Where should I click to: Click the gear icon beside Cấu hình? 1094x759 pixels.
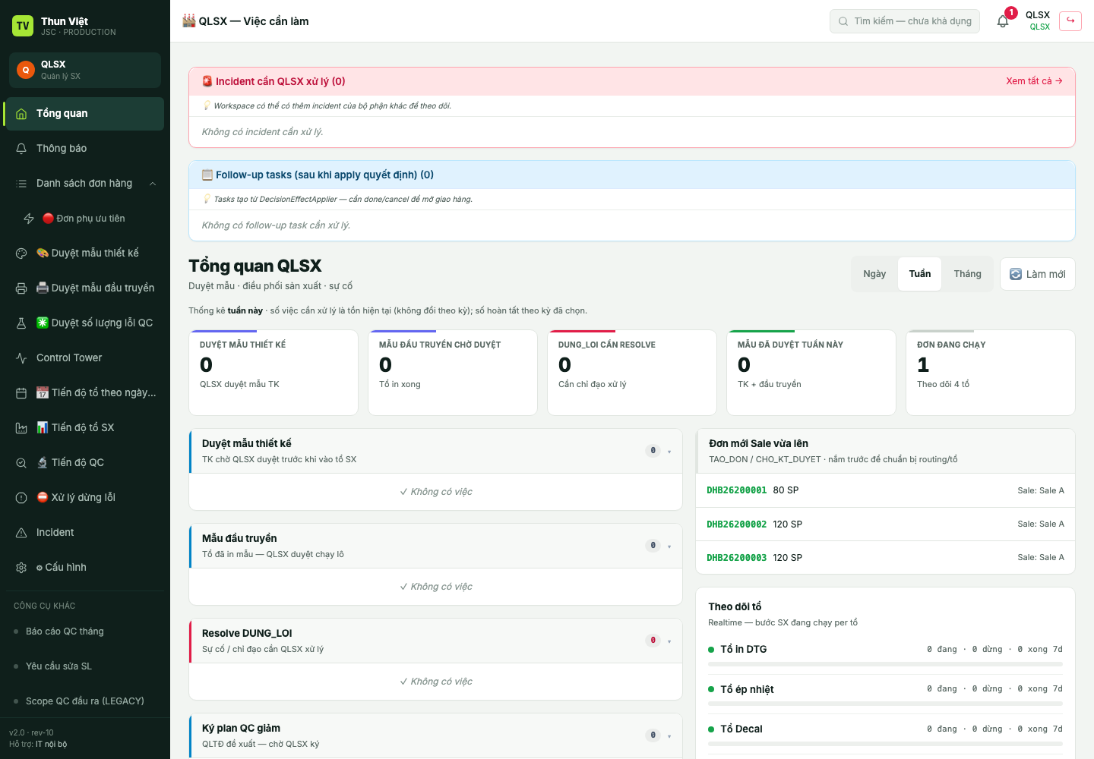(x=21, y=568)
